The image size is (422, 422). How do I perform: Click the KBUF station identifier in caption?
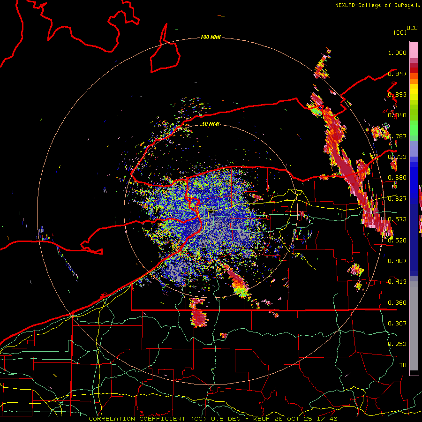click(x=262, y=419)
